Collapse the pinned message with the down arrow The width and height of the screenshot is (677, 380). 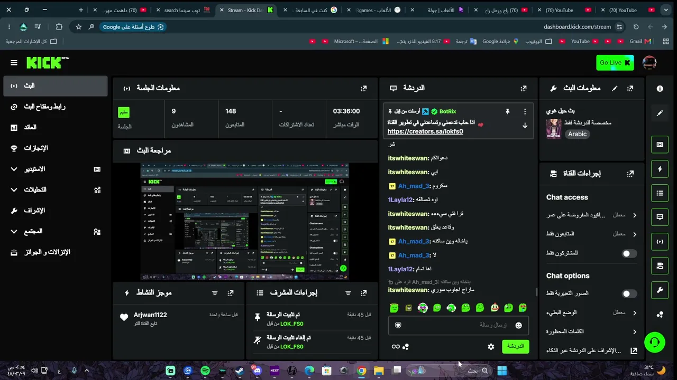(525, 126)
